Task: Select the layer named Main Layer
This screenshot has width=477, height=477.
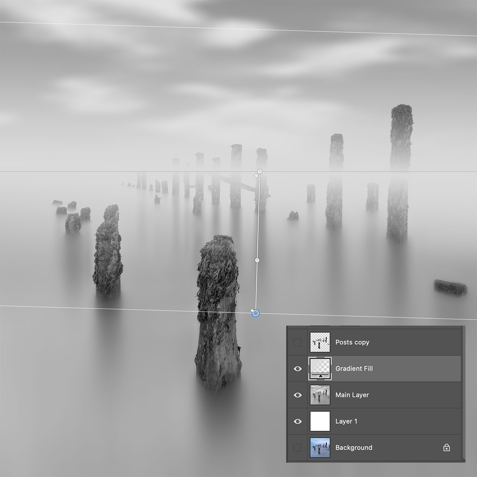Action: tap(352, 395)
